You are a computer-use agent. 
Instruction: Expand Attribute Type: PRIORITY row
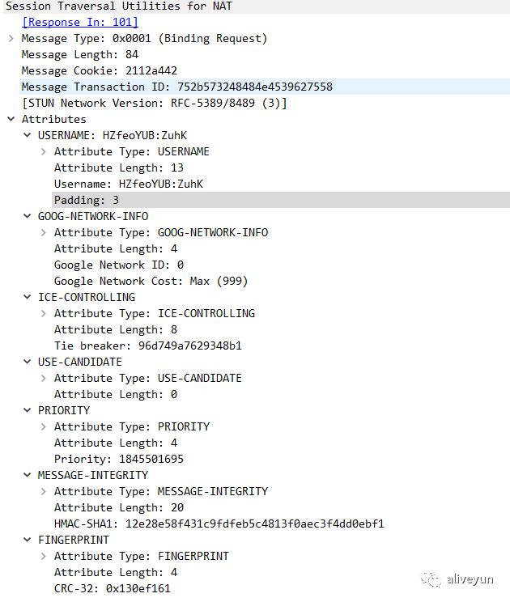(x=43, y=426)
